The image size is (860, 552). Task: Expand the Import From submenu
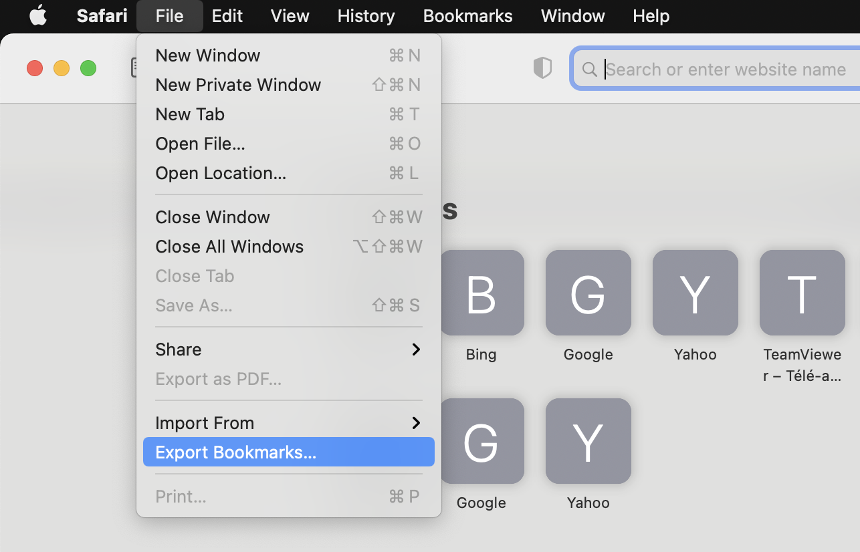(289, 423)
